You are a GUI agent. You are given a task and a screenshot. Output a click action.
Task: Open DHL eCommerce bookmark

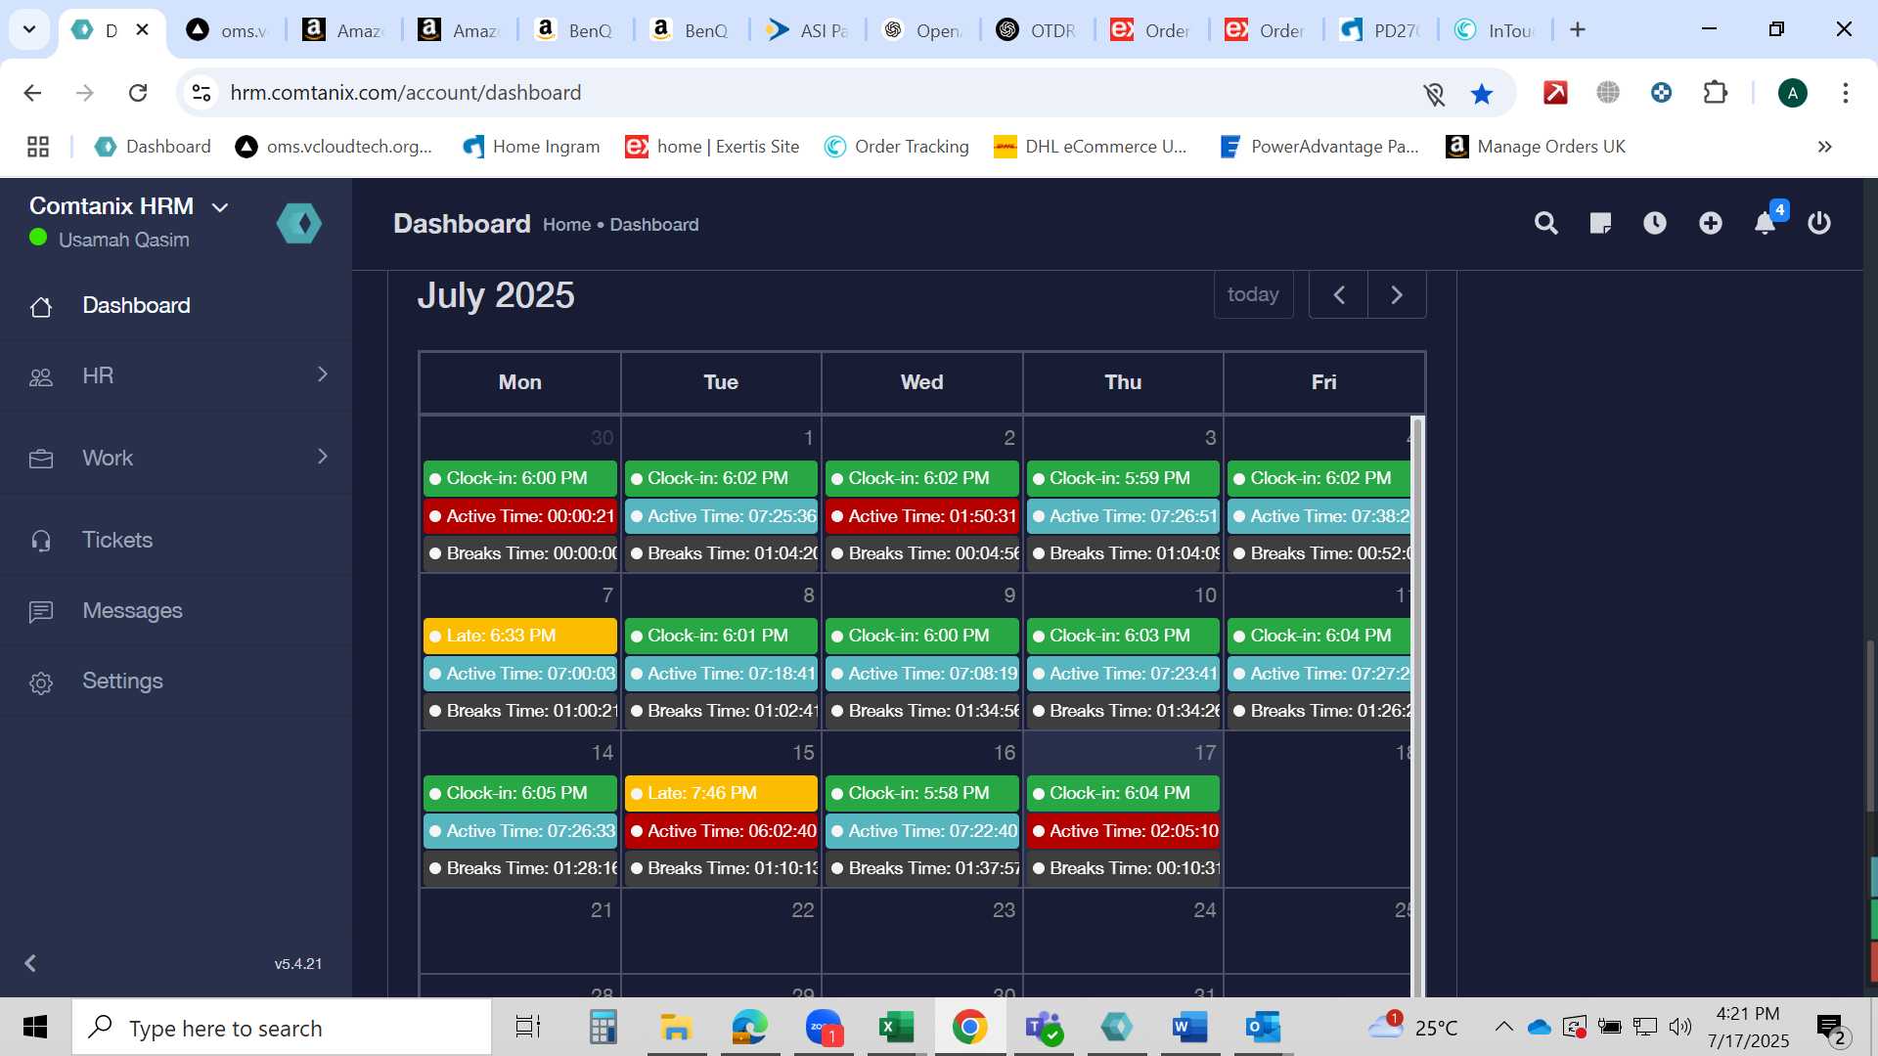(x=1091, y=147)
